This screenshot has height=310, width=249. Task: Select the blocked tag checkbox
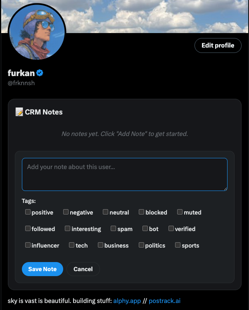pos(141,212)
